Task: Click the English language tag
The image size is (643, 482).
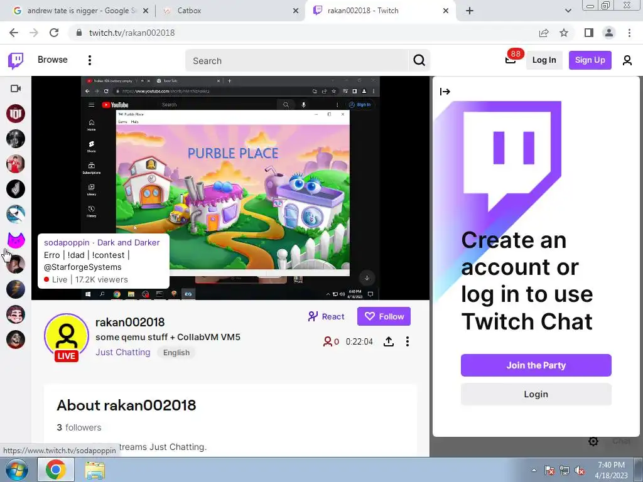Action: click(x=176, y=353)
